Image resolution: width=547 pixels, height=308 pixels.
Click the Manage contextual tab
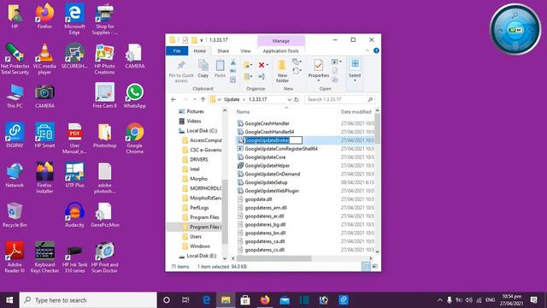[x=281, y=41]
